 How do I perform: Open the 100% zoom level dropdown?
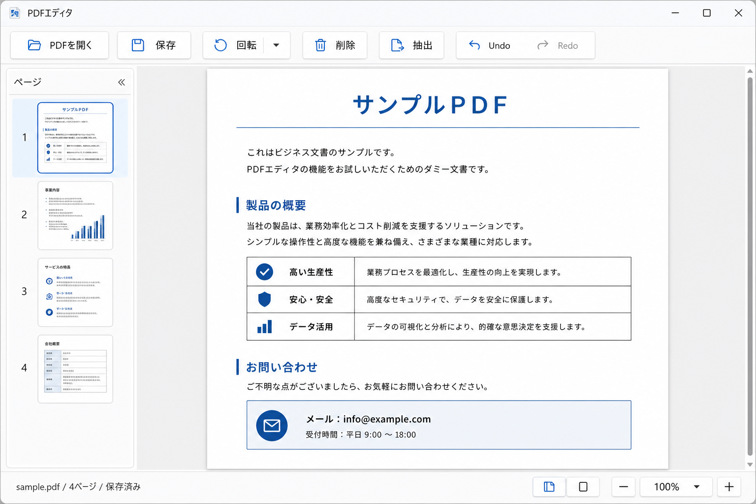(x=676, y=487)
